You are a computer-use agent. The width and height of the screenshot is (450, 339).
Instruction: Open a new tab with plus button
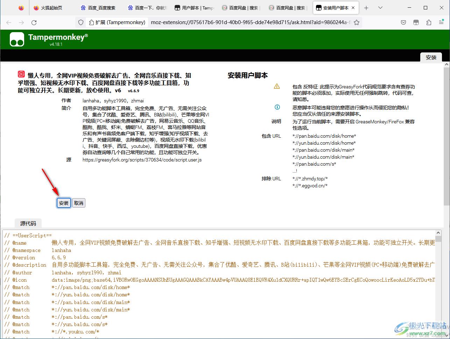[x=366, y=8]
